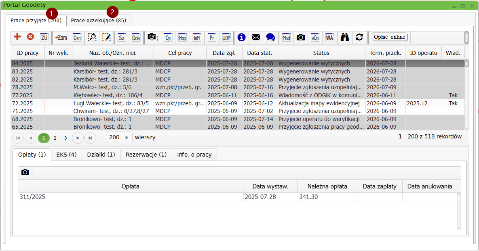The height and width of the screenshot is (251, 479).
Task: Sort by the Status column header
Action: pyautogui.click(x=321, y=53)
